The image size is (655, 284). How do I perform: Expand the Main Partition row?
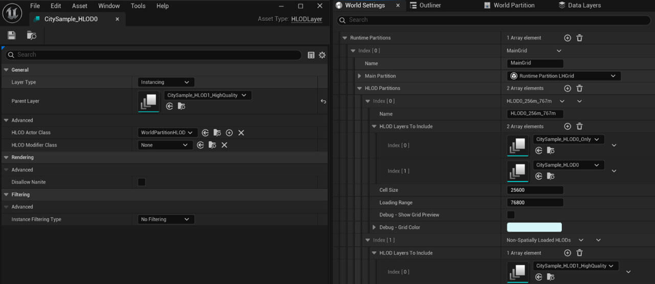pos(360,76)
